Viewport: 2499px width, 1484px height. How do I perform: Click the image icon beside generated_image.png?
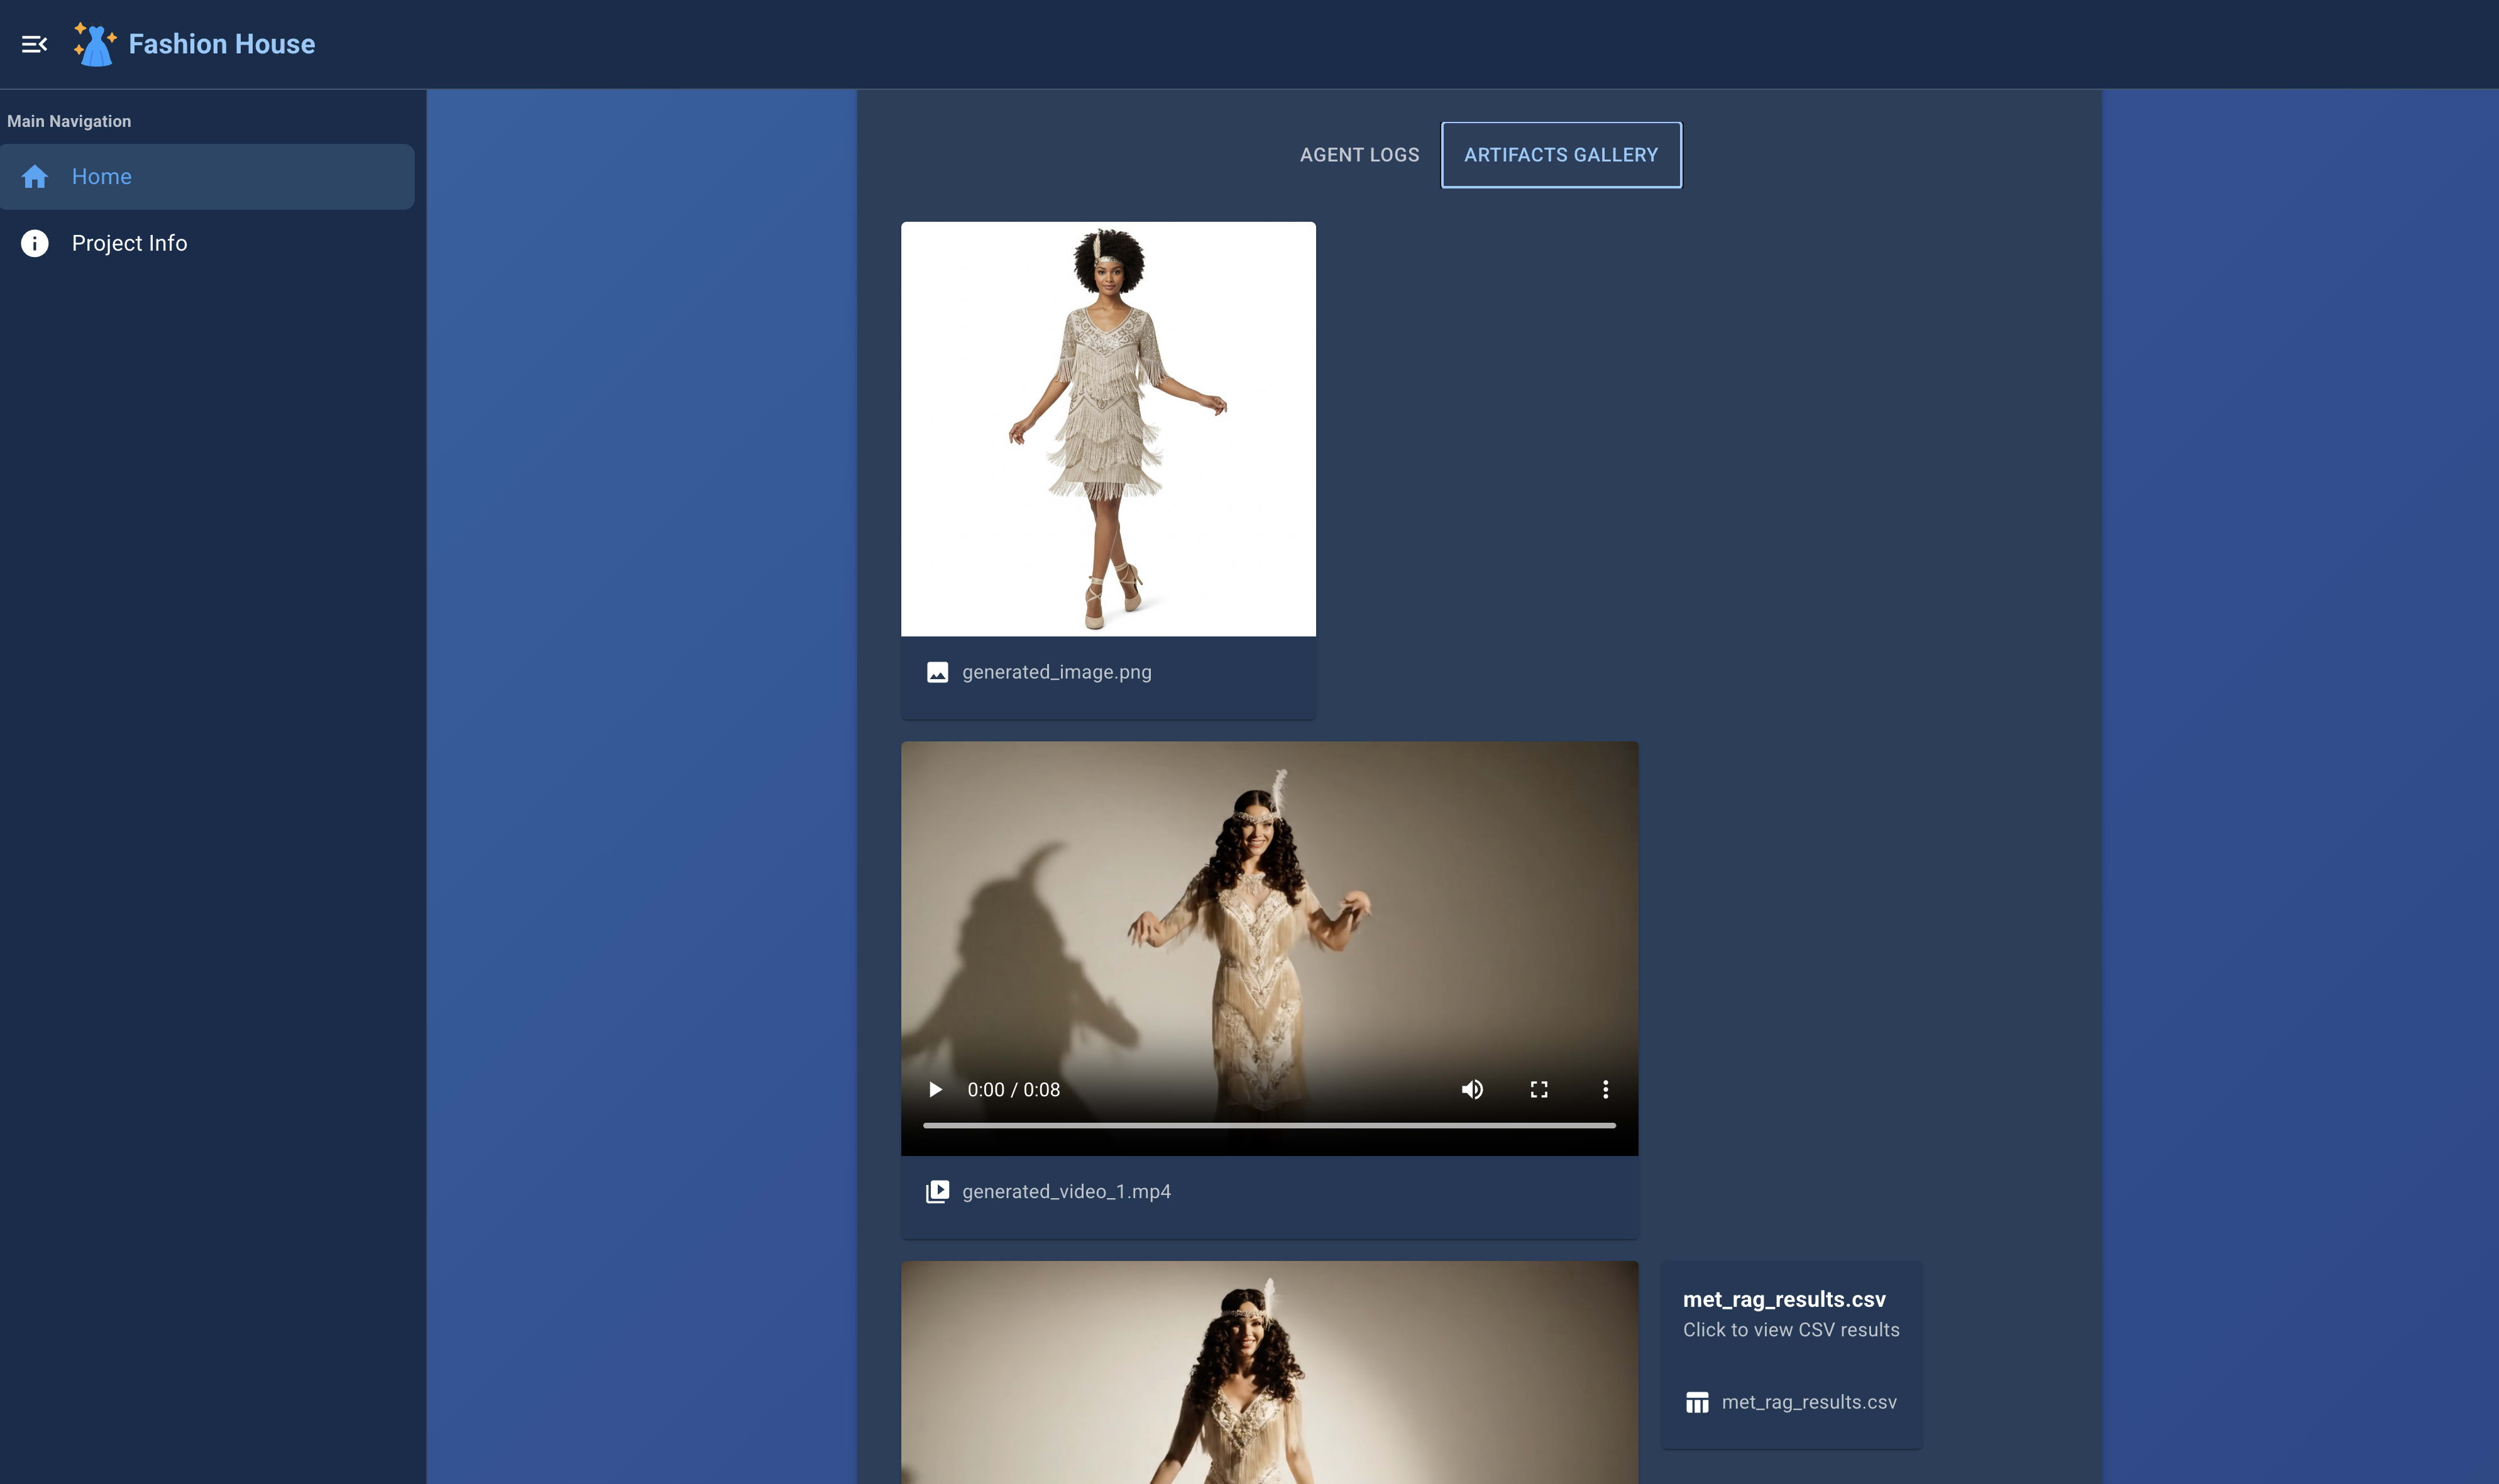coord(937,672)
